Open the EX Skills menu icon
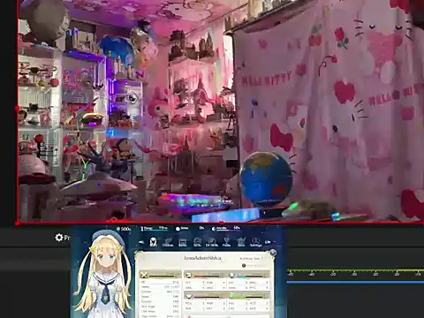This screenshot has height=318, width=424. click(211, 242)
